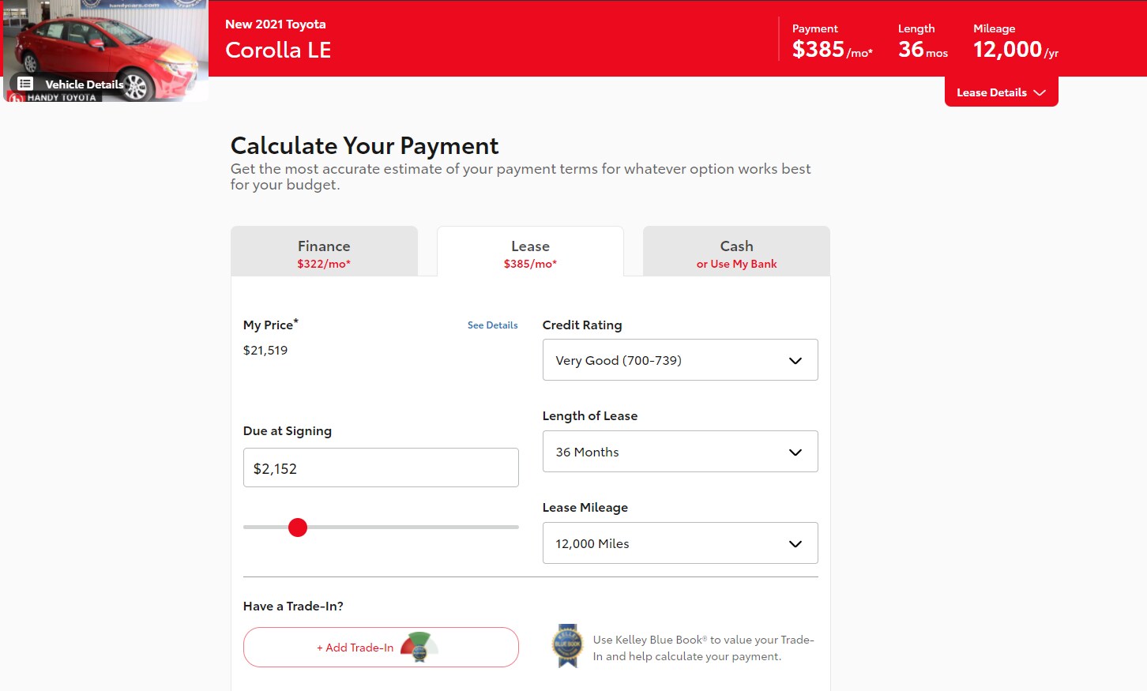Click the Due at Signing amount field
This screenshot has width=1147, height=691.
(381, 468)
